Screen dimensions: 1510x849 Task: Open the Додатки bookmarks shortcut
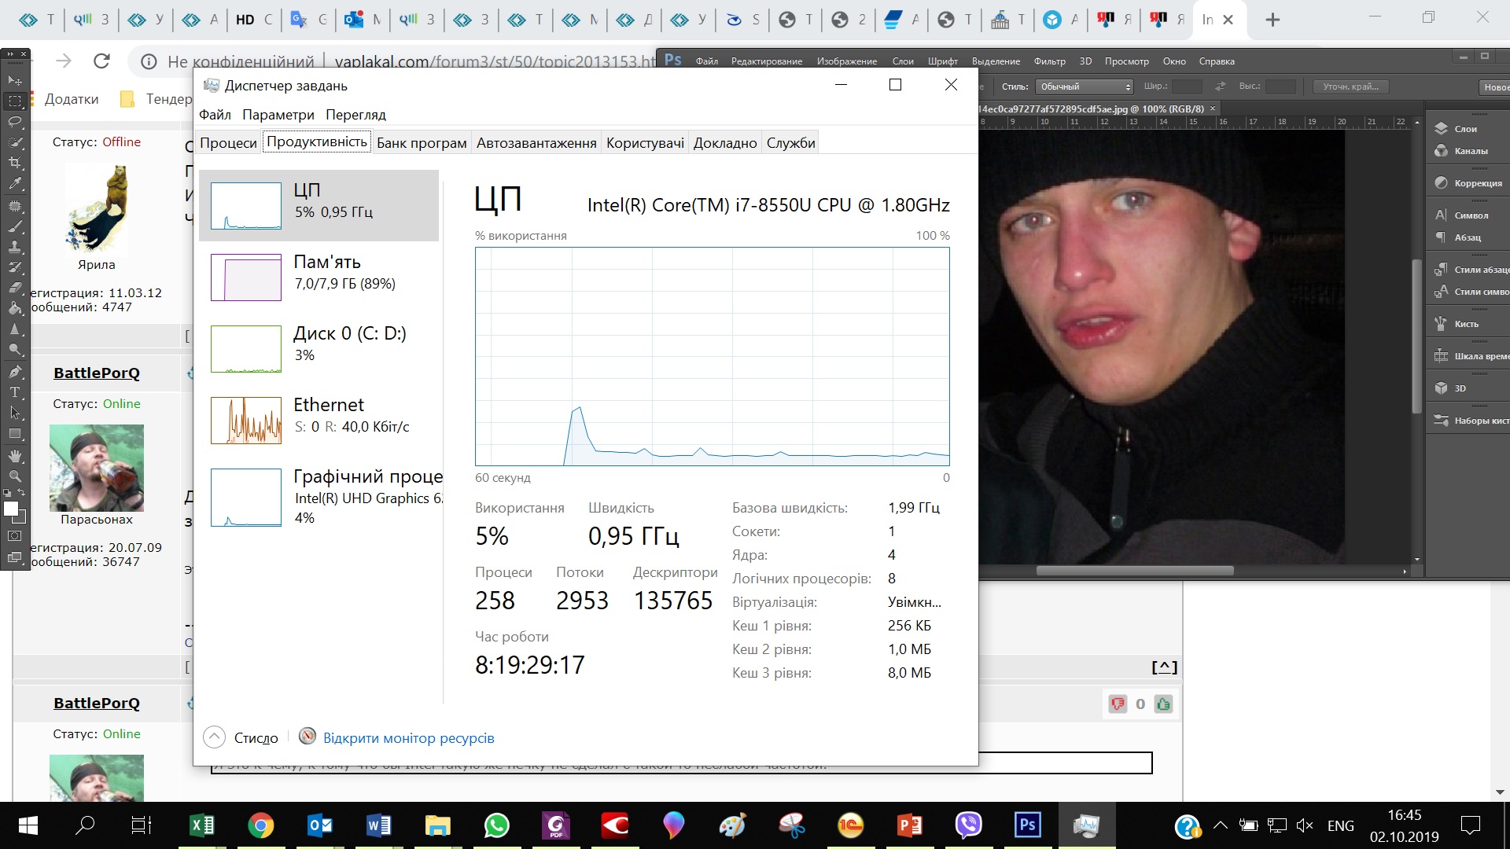pos(72,99)
